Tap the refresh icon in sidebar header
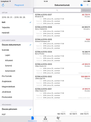The width and height of the screenshot is (91, 122). (3, 5)
